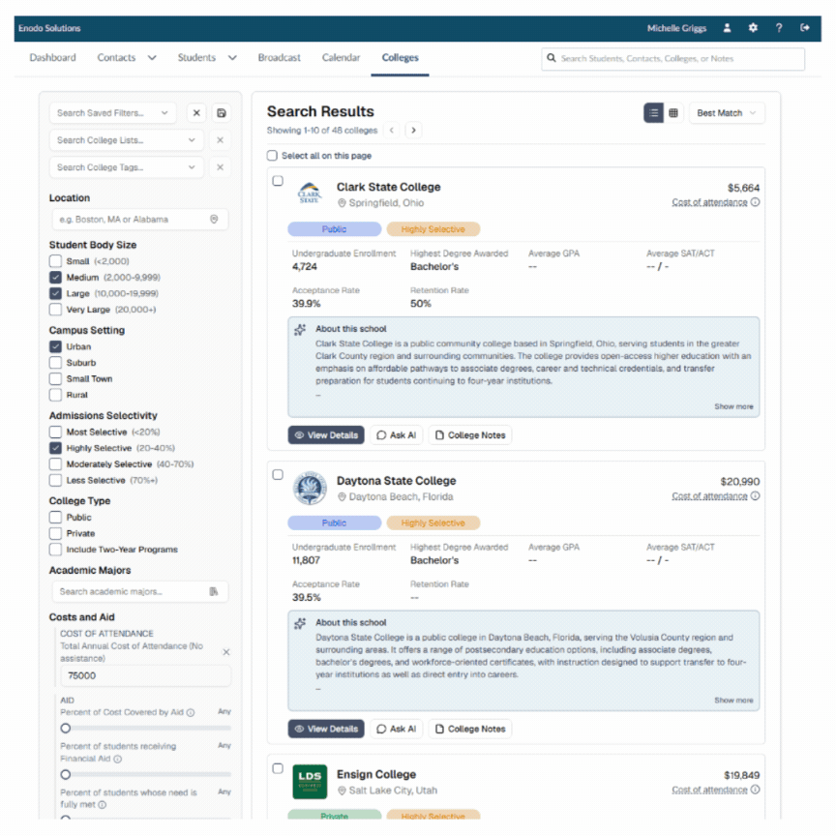View Details for Daytona State College
The image size is (836, 836).
[x=326, y=729]
